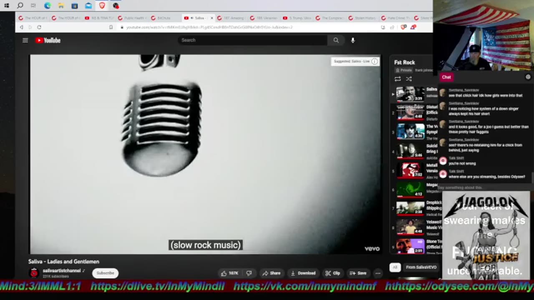Open the Mail app from the taskbar
Viewport: 534px width, 300px height.
click(88, 5)
